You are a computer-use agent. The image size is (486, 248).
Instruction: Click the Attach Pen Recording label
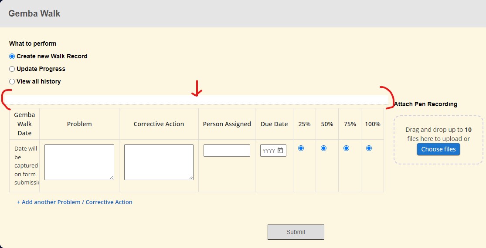click(x=425, y=104)
